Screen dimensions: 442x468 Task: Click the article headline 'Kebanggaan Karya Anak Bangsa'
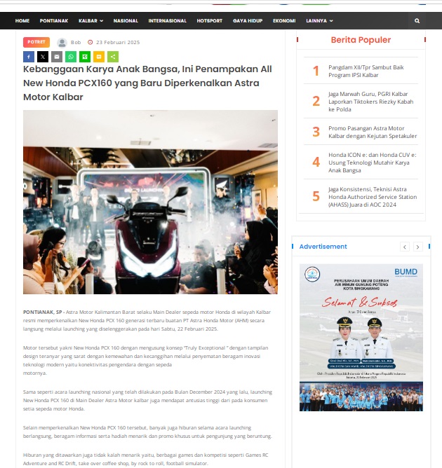pos(147,83)
